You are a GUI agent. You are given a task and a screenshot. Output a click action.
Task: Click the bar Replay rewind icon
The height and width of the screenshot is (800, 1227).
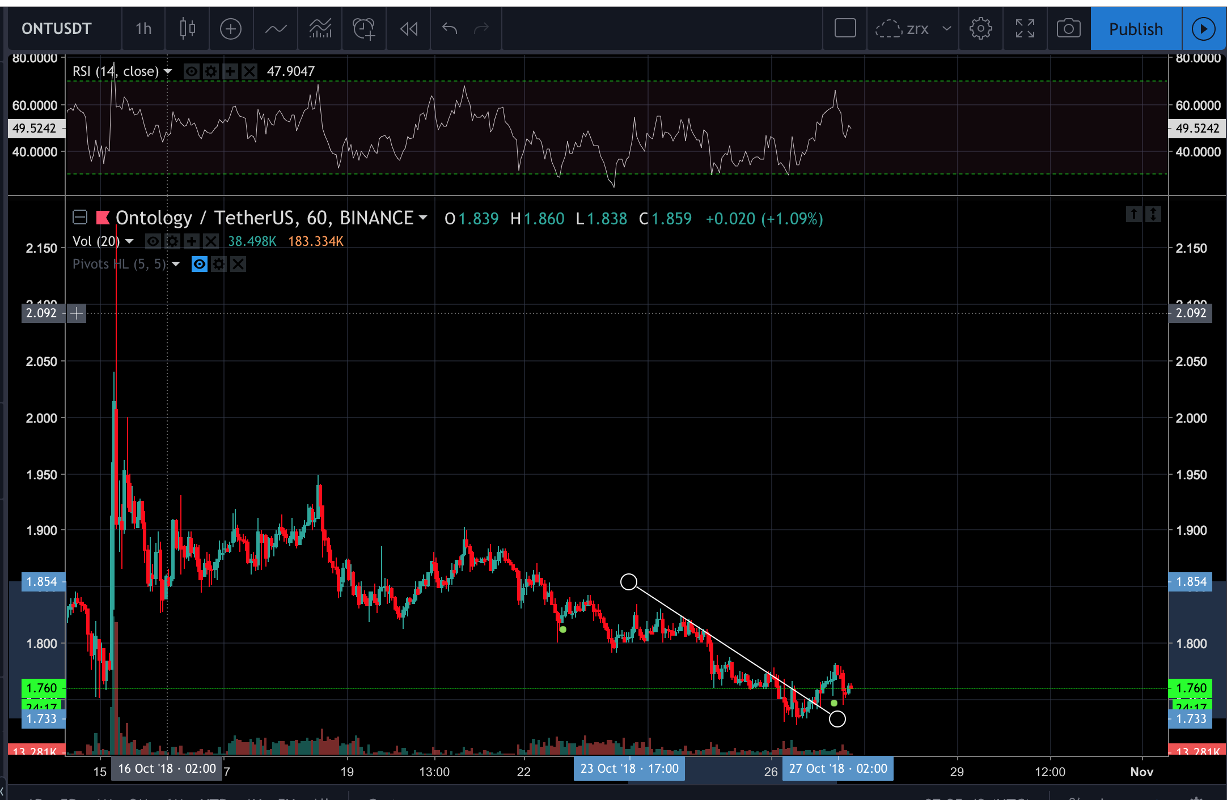point(408,28)
